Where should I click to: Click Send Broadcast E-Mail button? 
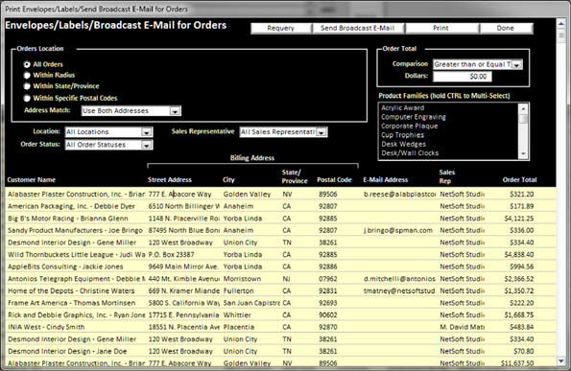(358, 29)
